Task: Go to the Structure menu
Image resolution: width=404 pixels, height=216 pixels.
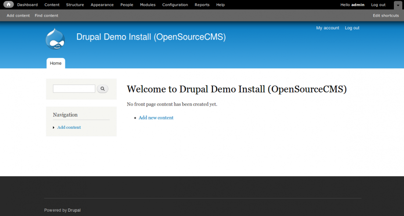Action: point(75,5)
